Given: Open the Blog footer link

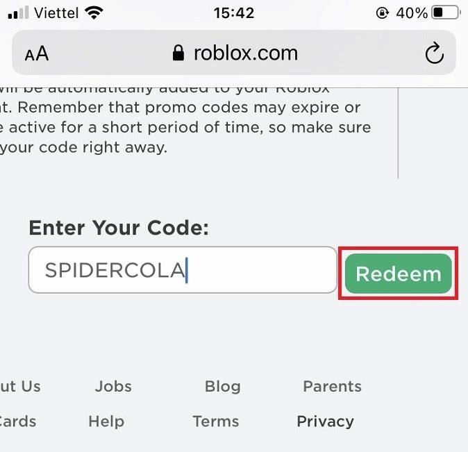Looking at the screenshot, I should click(x=223, y=386).
